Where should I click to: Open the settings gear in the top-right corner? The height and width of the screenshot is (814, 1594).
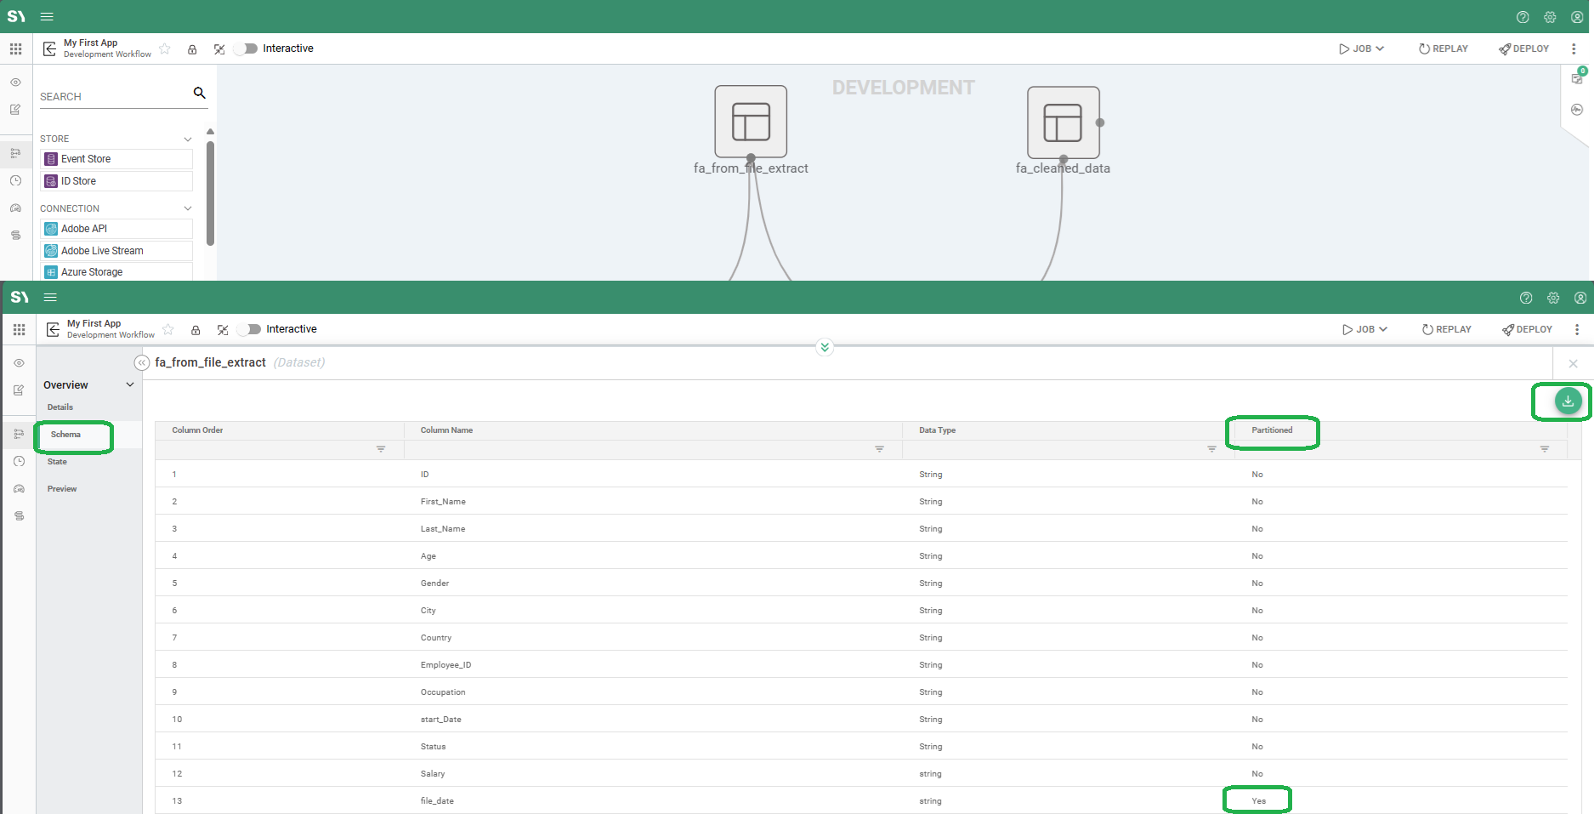click(1549, 16)
